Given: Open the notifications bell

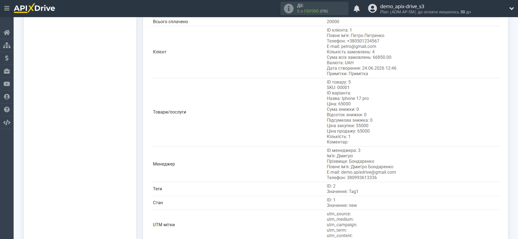Looking at the screenshot, I should pyautogui.click(x=357, y=9).
